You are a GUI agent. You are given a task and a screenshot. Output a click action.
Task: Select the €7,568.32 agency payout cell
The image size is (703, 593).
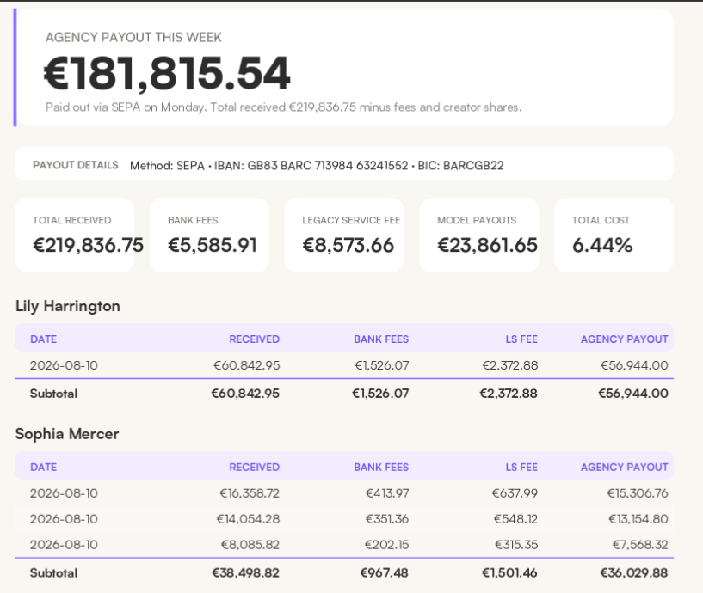pyautogui.click(x=640, y=545)
